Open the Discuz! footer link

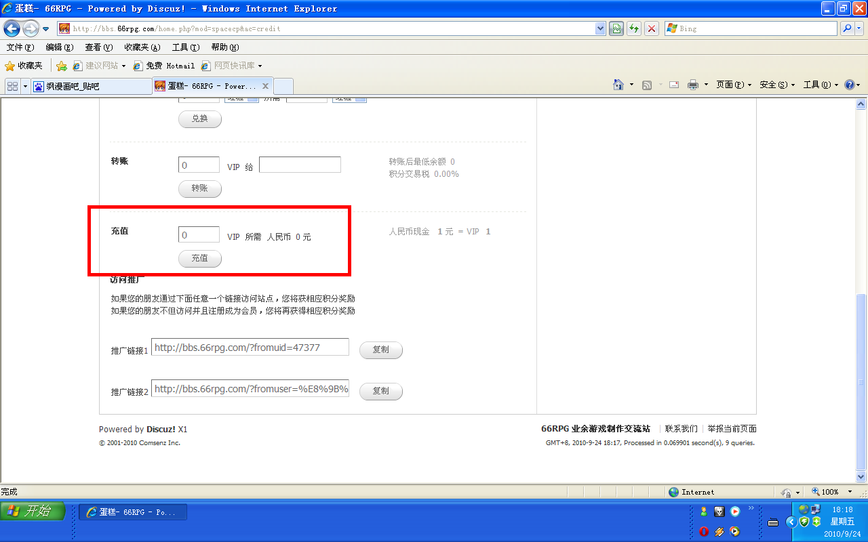coord(161,430)
